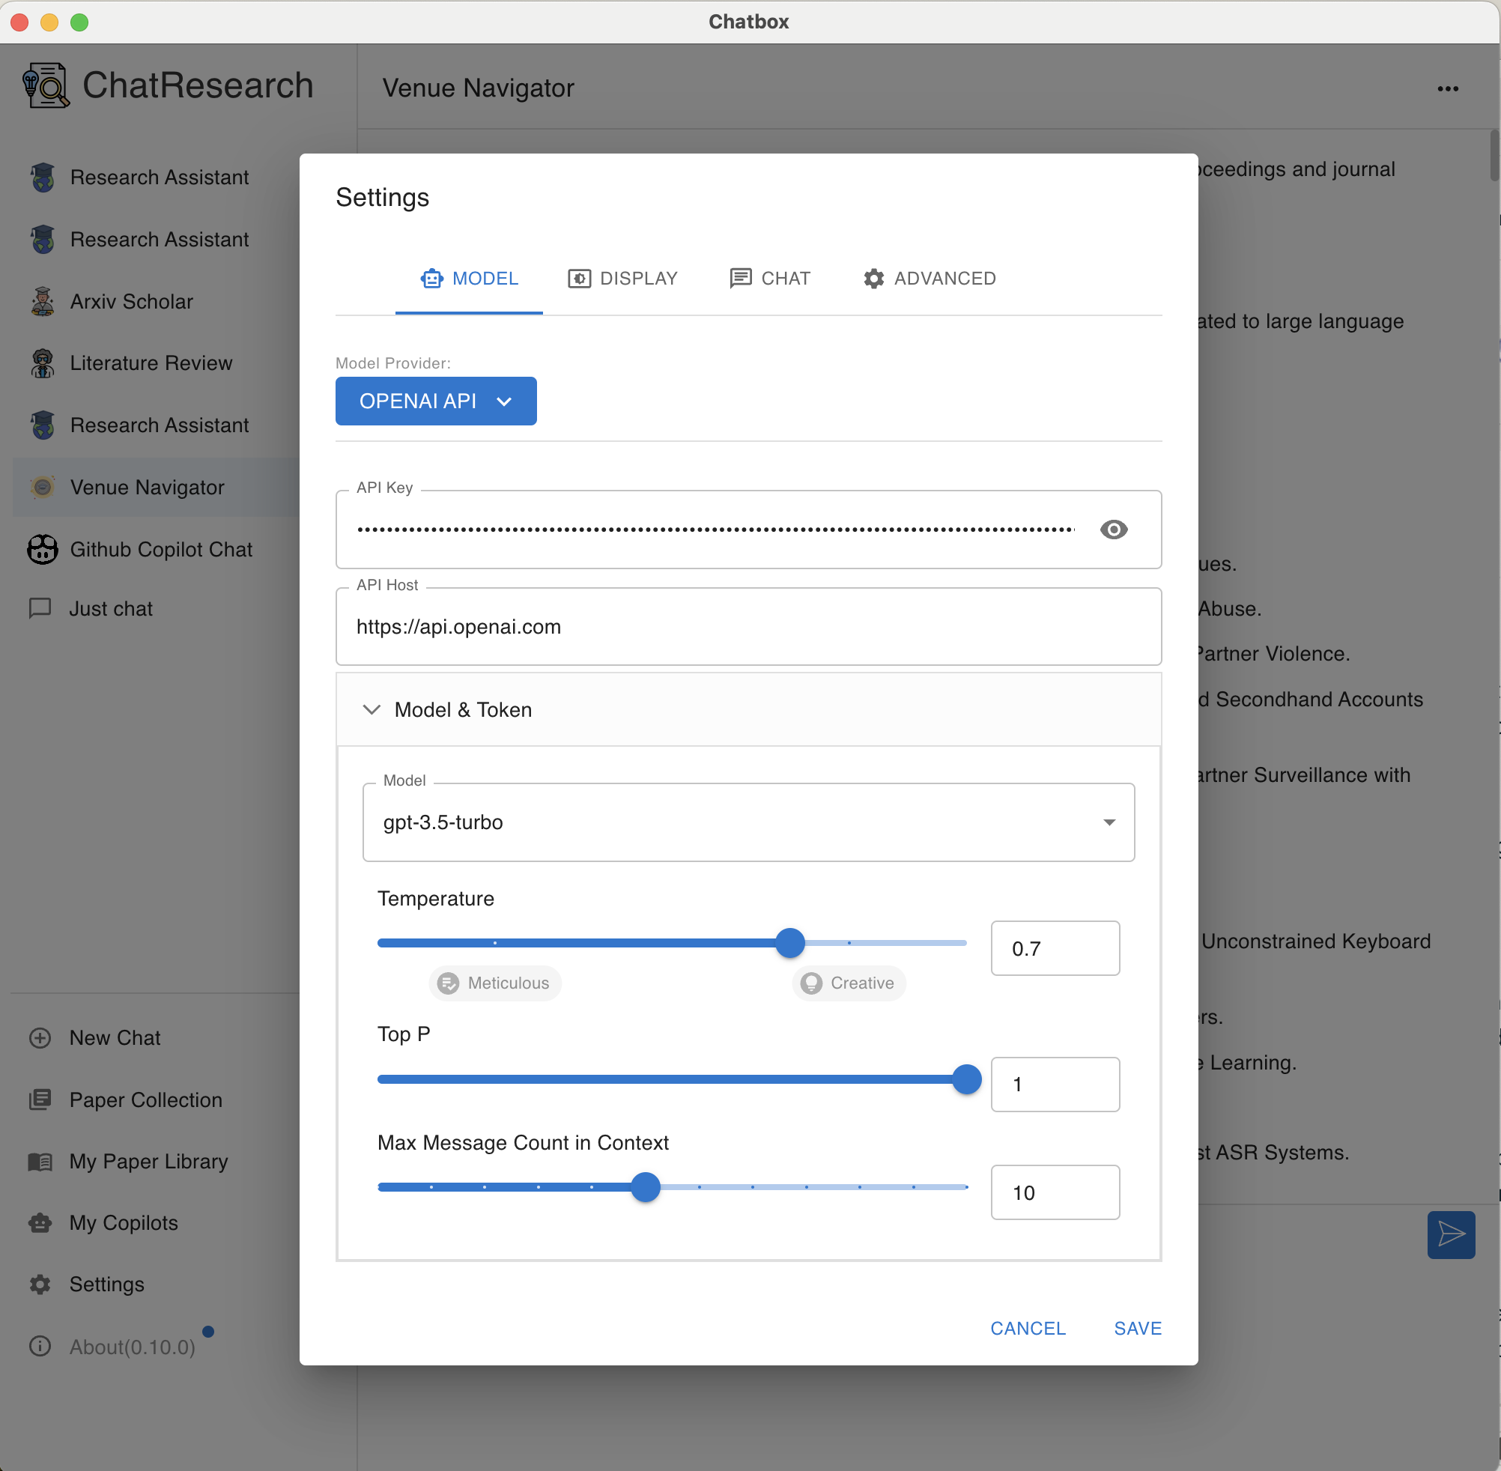Click the Literature Review chat label
This screenshot has height=1471, width=1501.
click(151, 363)
